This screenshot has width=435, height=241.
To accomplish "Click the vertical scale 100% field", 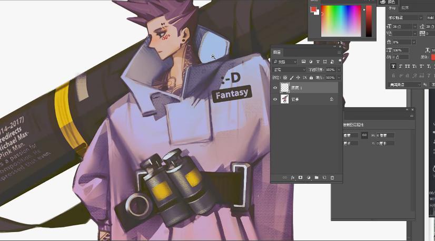I will [x=401, y=50].
